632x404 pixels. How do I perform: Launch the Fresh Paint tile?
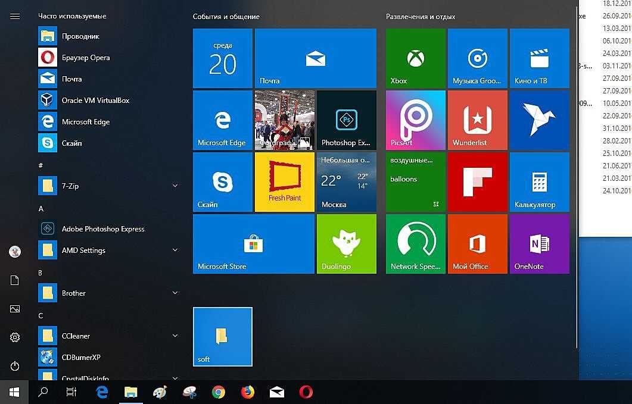285,182
